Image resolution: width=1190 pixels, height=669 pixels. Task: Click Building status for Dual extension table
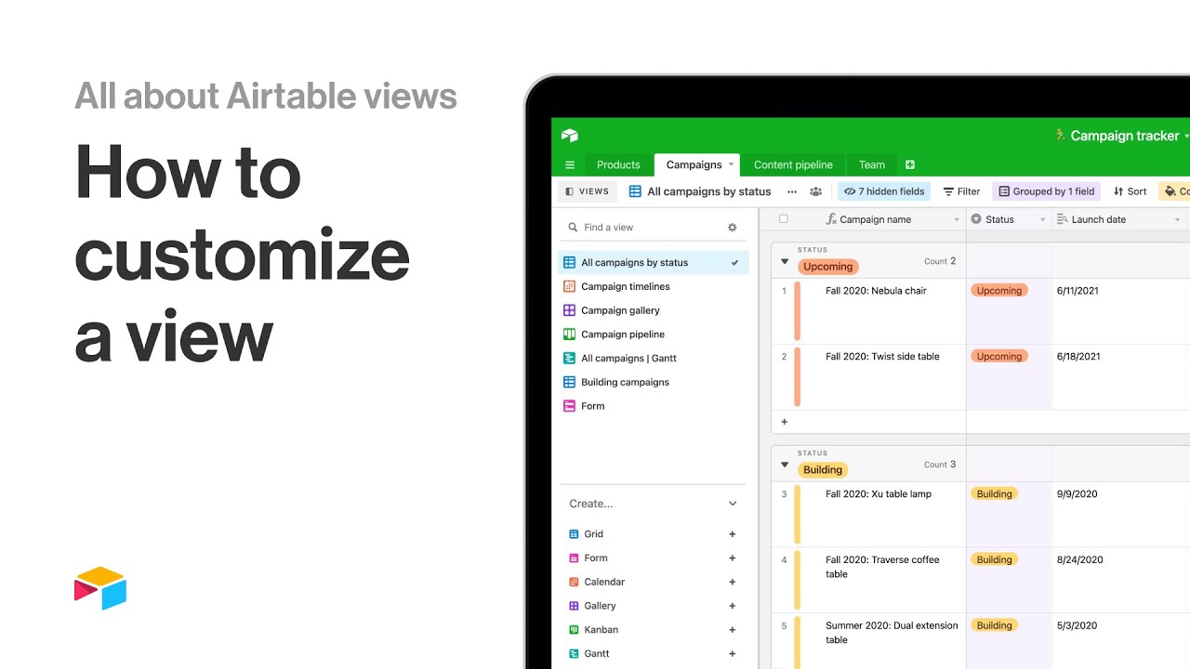pos(994,625)
